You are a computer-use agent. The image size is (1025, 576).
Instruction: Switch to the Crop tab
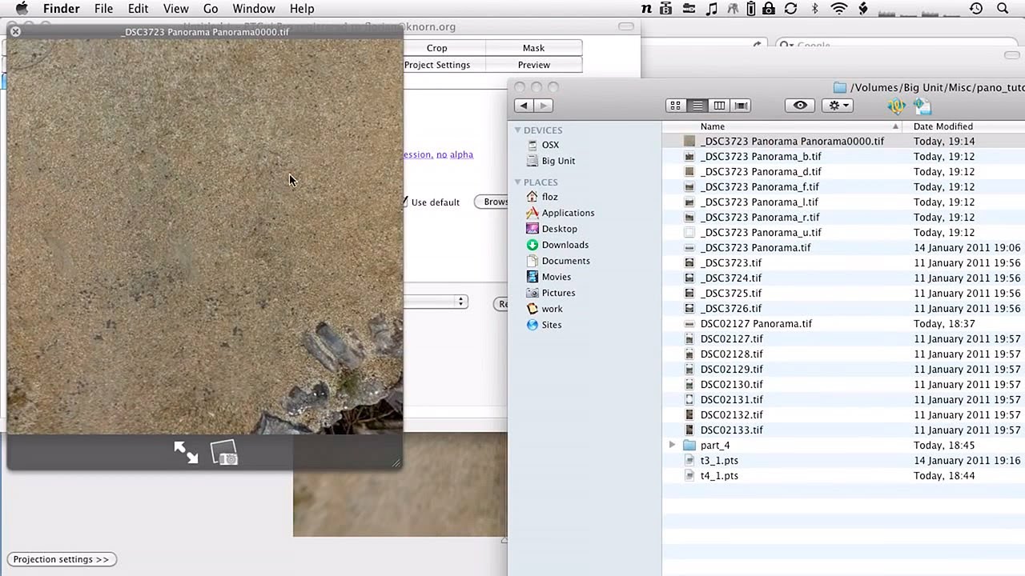point(436,48)
